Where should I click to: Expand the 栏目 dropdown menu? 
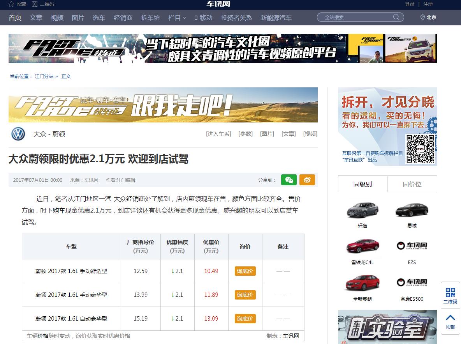177,18
